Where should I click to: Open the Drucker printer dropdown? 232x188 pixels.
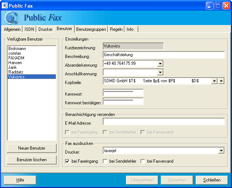tap(221, 151)
